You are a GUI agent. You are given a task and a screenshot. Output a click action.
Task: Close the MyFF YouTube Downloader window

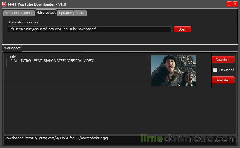coord(235,4)
